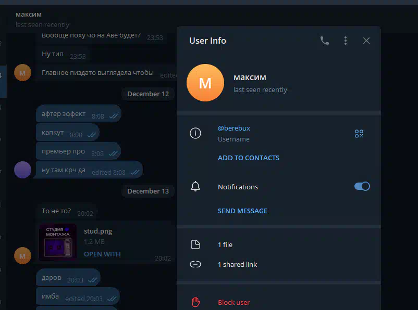
Task: Open the 1 shared link entry
Action: pyautogui.click(x=278, y=264)
